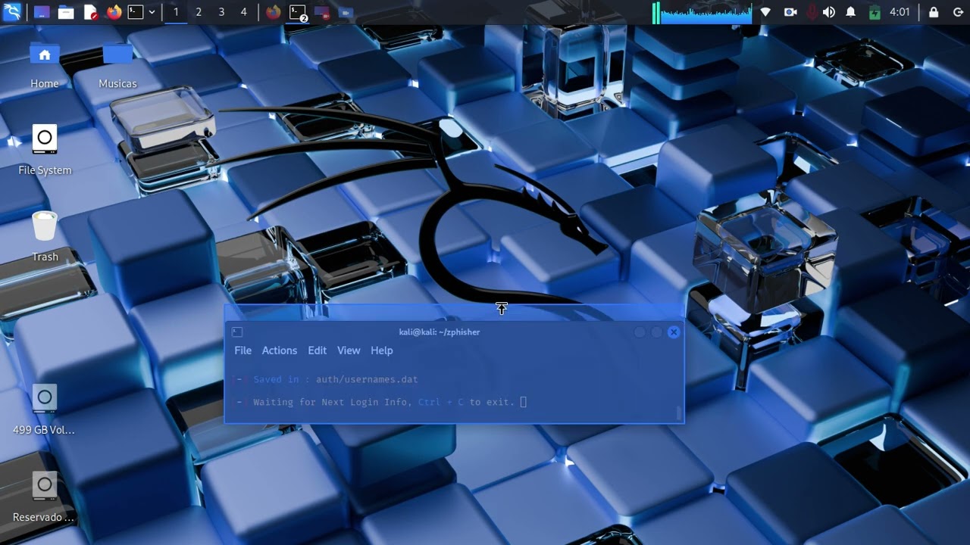Screen dimensions: 970x545
Task: Switch to workspace 1
Action: click(176, 12)
